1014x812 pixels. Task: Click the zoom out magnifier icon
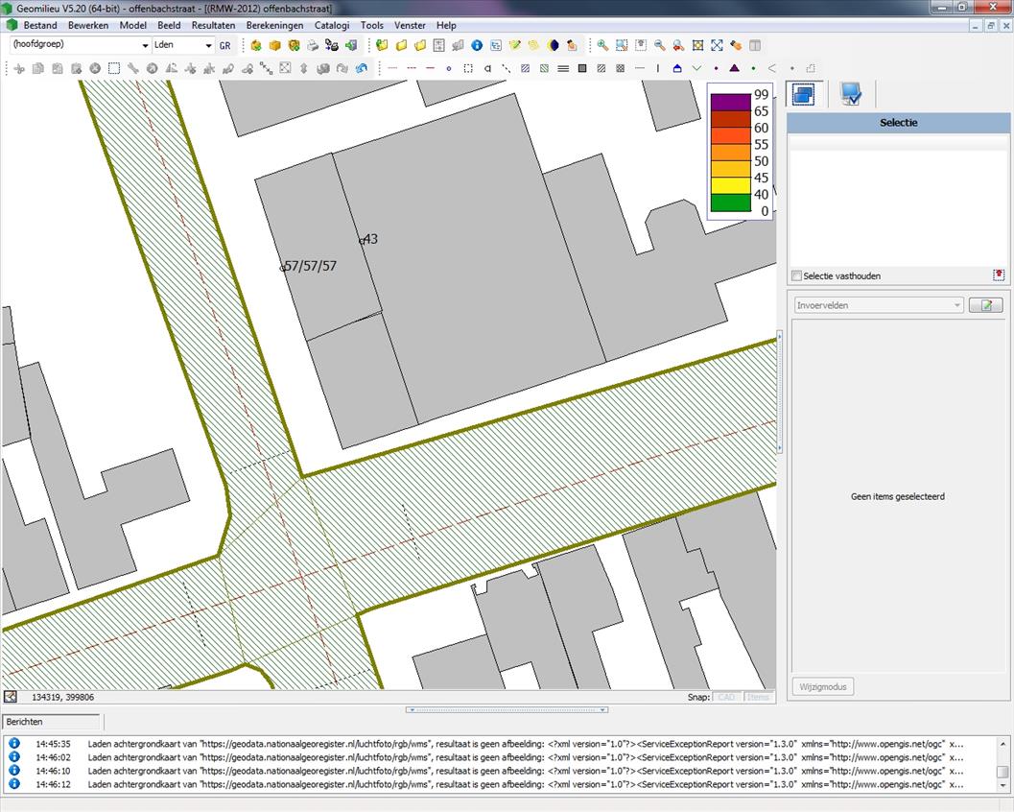[660, 45]
